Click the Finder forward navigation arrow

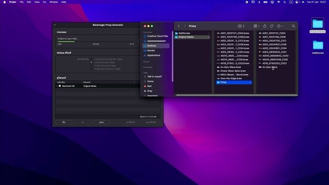pyautogui.click(x=185, y=26)
